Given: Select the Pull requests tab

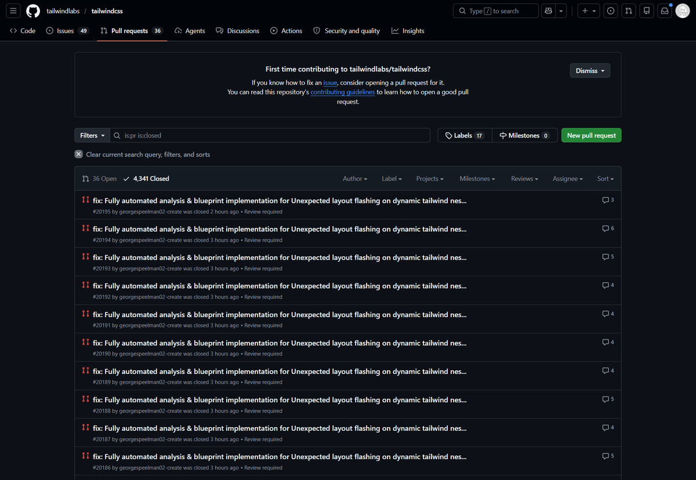Looking at the screenshot, I should coord(132,31).
